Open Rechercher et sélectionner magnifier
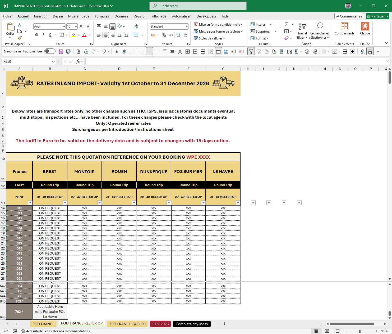Viewport: 392px width, 334px height. click(319, 31)
